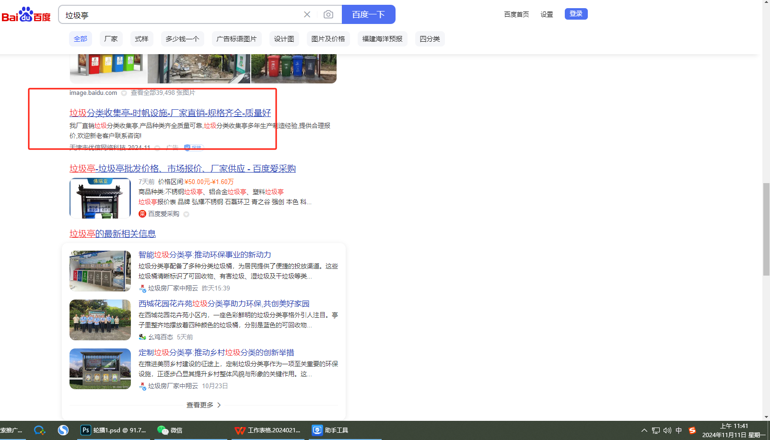This screenshot has width=770, height=440.
Task: Open the 垃圾分类收集亭-时帆设施 ad link
Action: click(x=170, y=113)
